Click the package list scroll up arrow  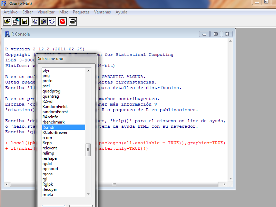click(88, 71)
